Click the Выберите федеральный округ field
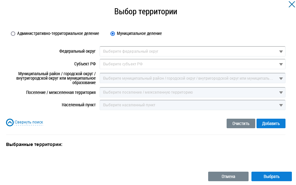296x185 pixels. [188, 51]
